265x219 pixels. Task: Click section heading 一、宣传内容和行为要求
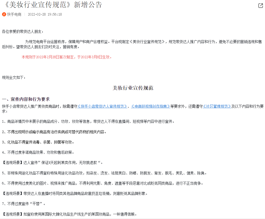pos(26,99)
